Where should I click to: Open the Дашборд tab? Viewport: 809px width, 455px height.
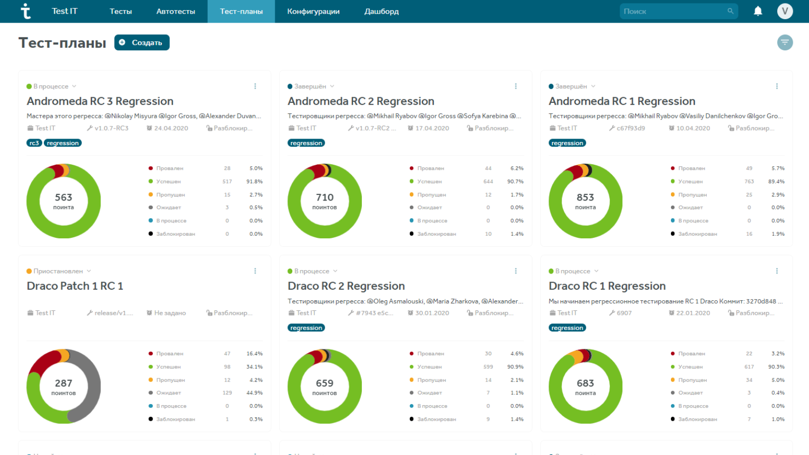click(x=382, y=11)
